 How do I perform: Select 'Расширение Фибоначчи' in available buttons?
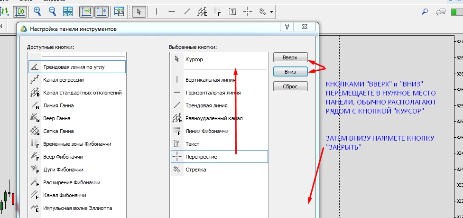[77, 182]
